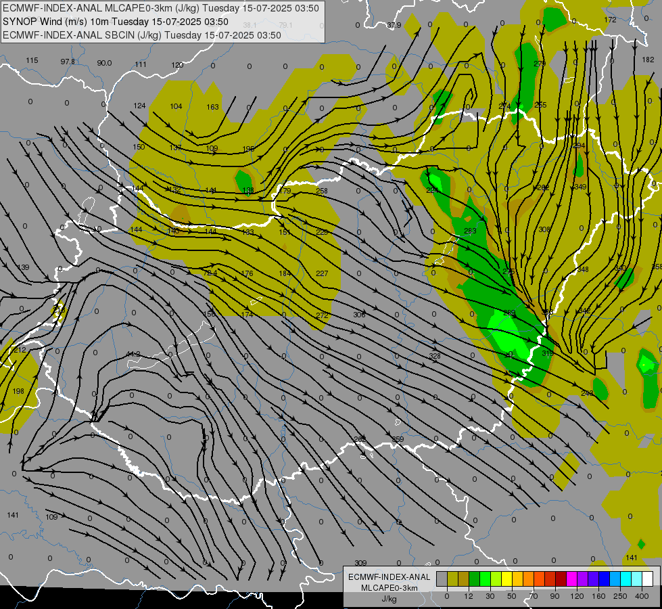Select the red-orange legend swatch at 70
Image resolution: width=662 pixels, height=609 pixels.
click(x=539, y=579)
